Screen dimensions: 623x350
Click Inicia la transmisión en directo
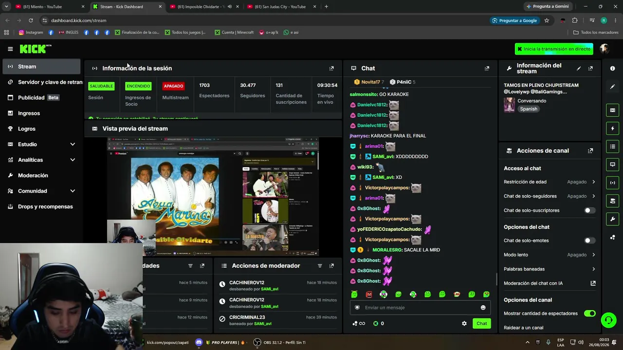coord(554,49)
